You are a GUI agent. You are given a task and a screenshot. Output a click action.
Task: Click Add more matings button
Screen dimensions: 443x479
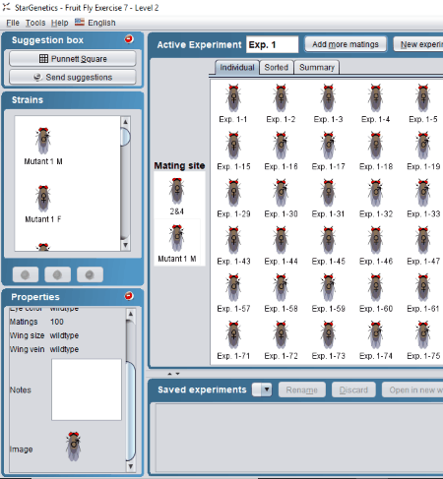346,44
